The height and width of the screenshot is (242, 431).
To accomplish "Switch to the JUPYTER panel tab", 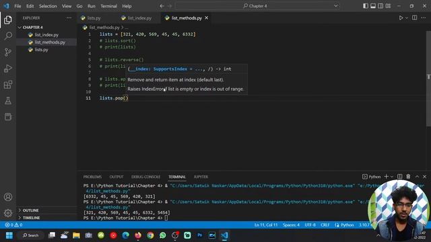I will (201, 177).
